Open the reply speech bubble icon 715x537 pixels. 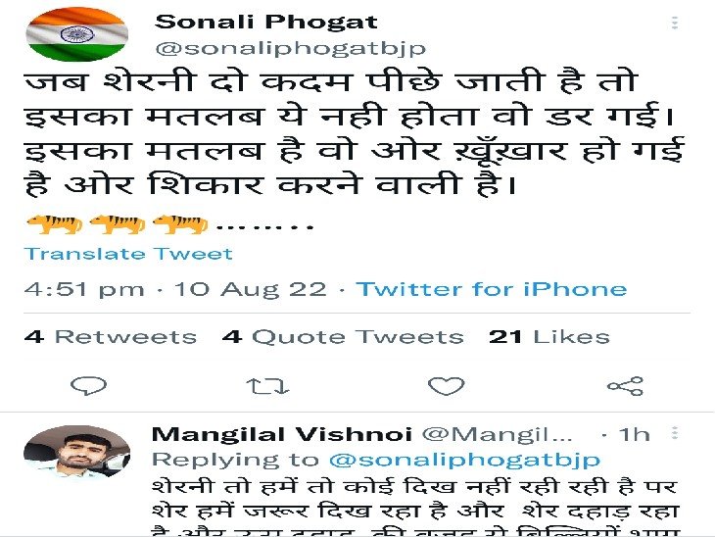pyautogui.click(x=88, y=385)
